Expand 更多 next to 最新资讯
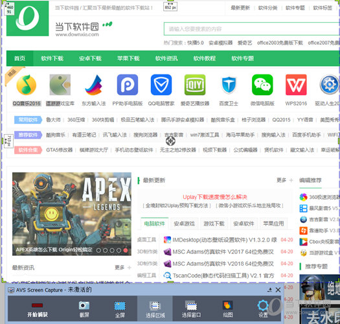The image size is (340, 324). coord(123,268)
